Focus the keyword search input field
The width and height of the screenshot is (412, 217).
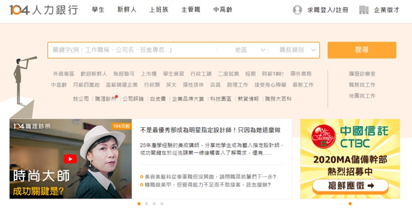133,50
